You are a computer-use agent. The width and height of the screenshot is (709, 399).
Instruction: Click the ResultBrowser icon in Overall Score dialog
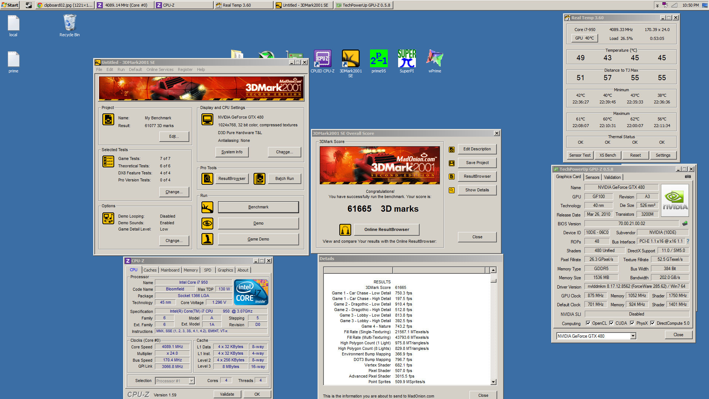(x=452, y=177)
